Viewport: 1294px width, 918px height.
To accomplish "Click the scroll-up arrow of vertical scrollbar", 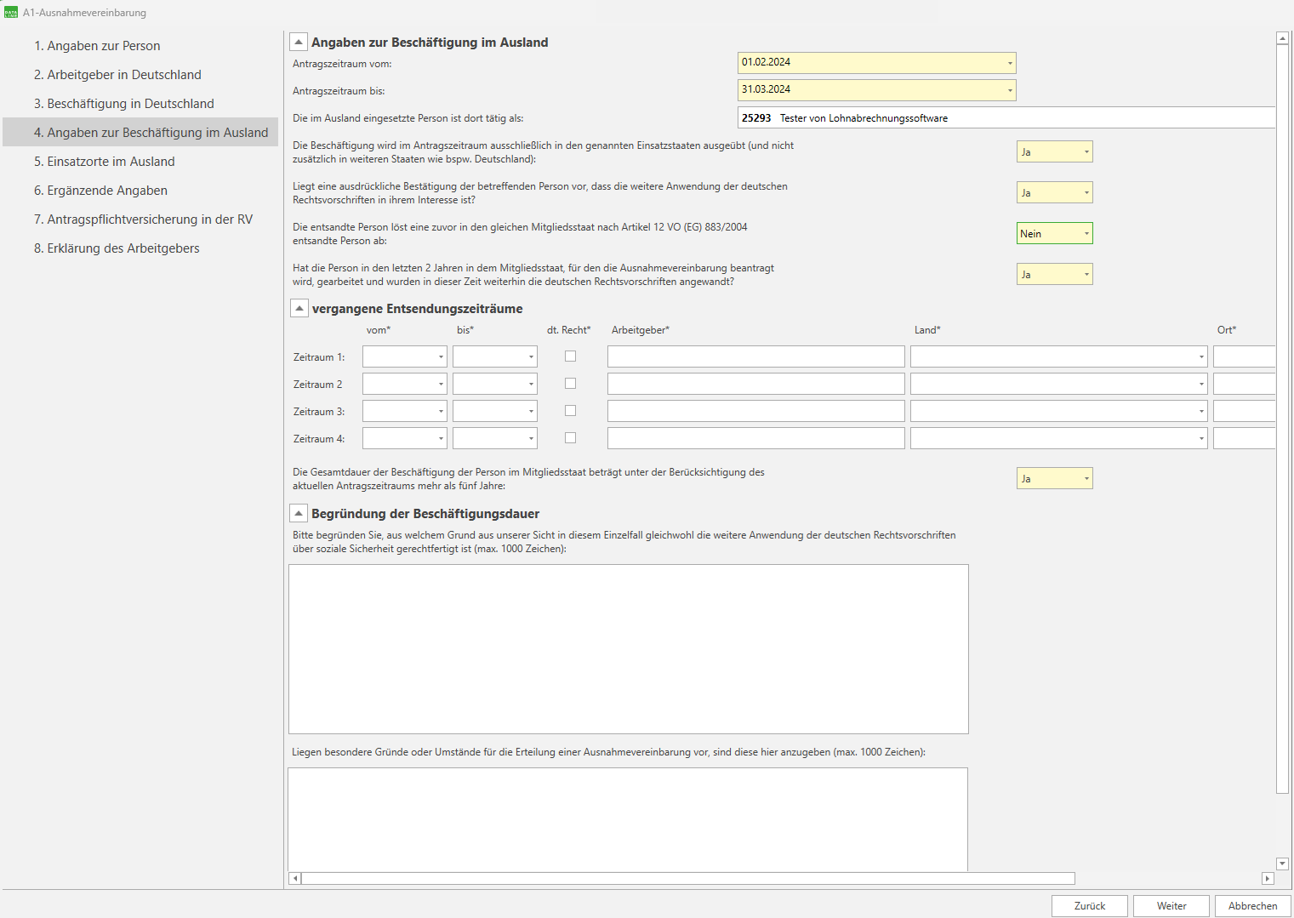I will pyautogui.click(x=1282, y=38).
